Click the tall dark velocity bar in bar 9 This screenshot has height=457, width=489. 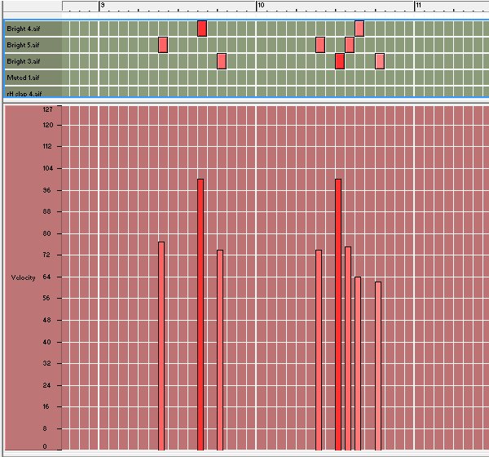(x=200, y=314)
